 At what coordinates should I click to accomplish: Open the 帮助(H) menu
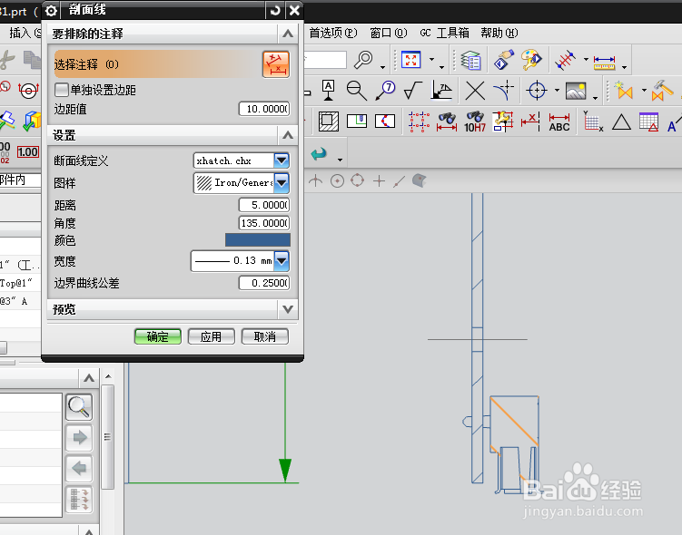tap(499, 33)
